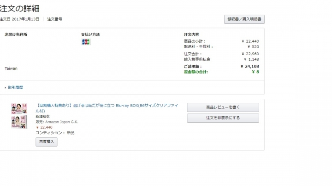Open the 取引履歴 transaction history link
Image resolution: width=332 pixels, height=186 pixels.
[x=15, y=88]
